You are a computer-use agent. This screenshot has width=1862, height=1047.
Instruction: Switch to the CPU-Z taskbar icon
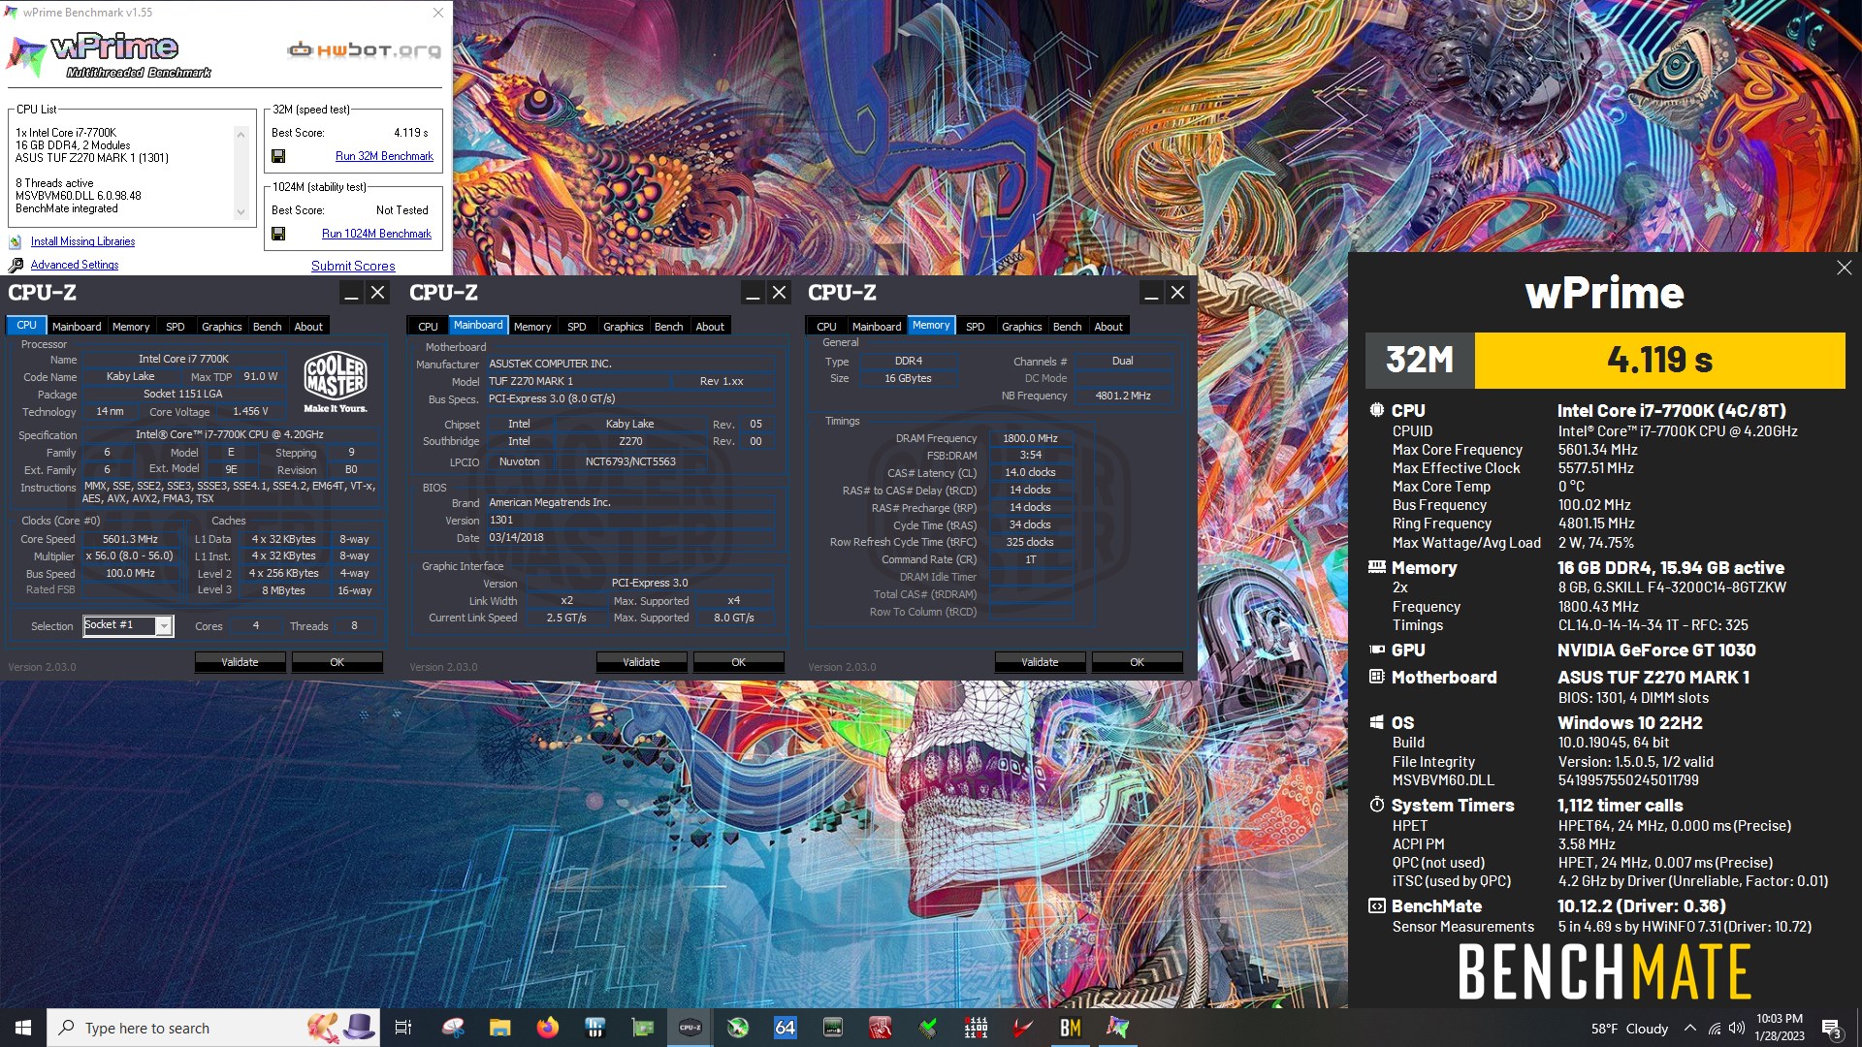tap(690, 1028)
